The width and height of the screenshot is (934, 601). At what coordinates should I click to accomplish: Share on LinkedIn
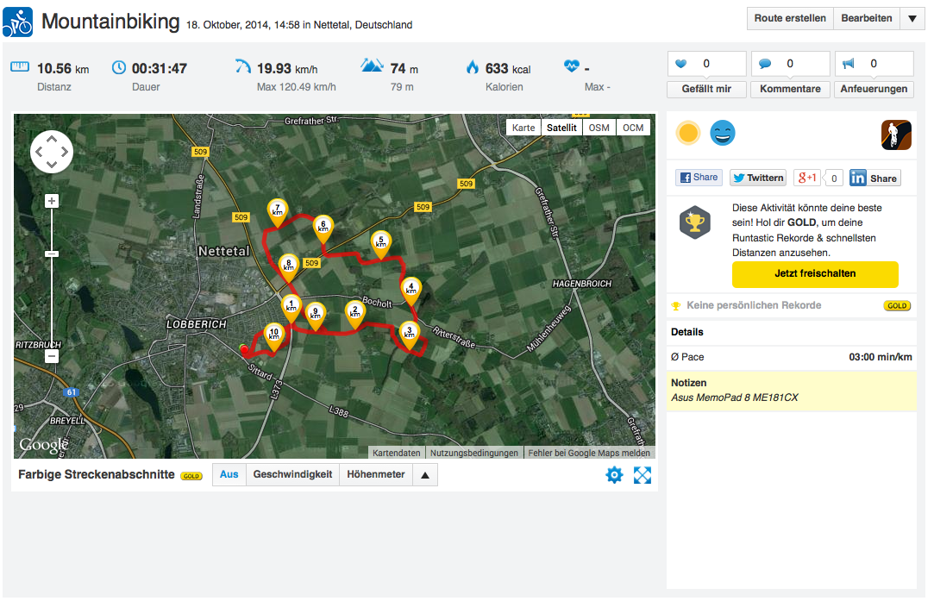(875, 178)
